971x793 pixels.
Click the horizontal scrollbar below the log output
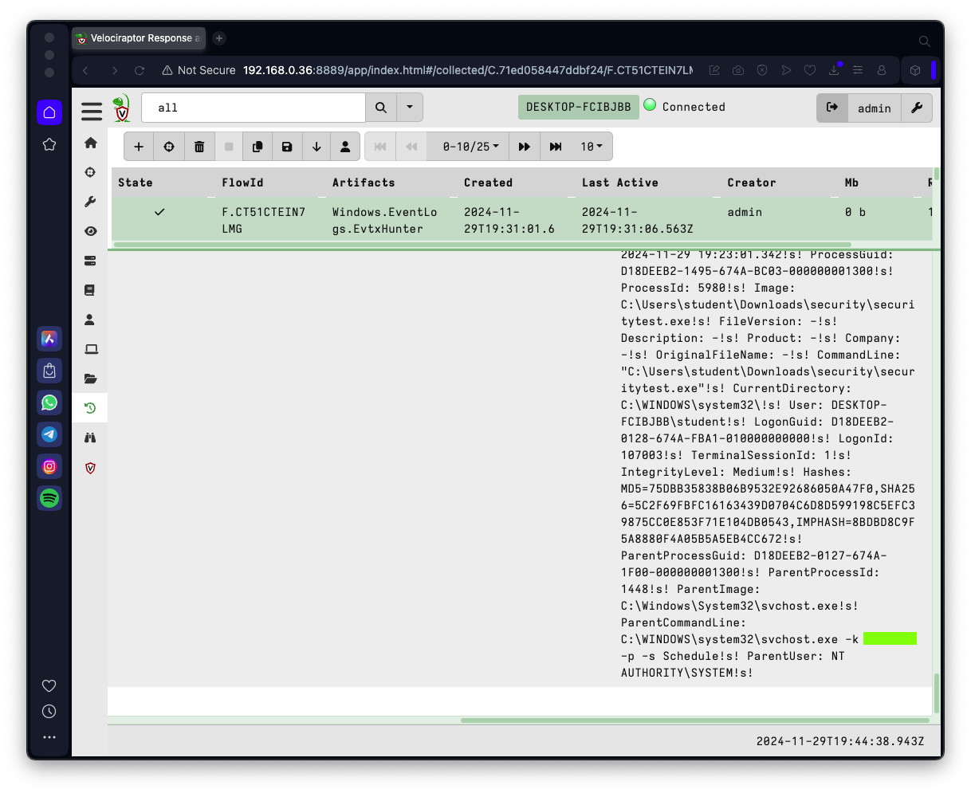pos(694,720)
